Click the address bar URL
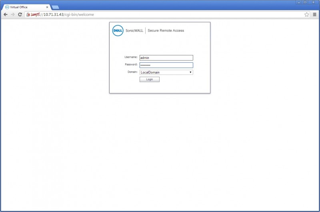The image size is (320, 212). tap(62, 14)
